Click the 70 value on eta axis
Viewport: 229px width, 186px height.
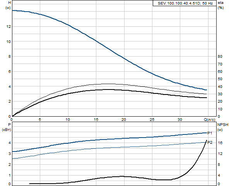(220, 64)
